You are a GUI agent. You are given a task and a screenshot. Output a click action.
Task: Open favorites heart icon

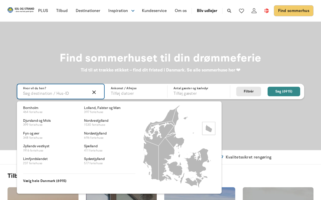pyautogui.click(x=242, y=11)
